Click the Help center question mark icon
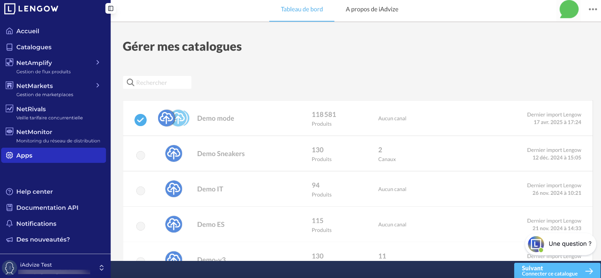This screenshot has height=278, width=601. pyautogui.click(x=10, y=192)
